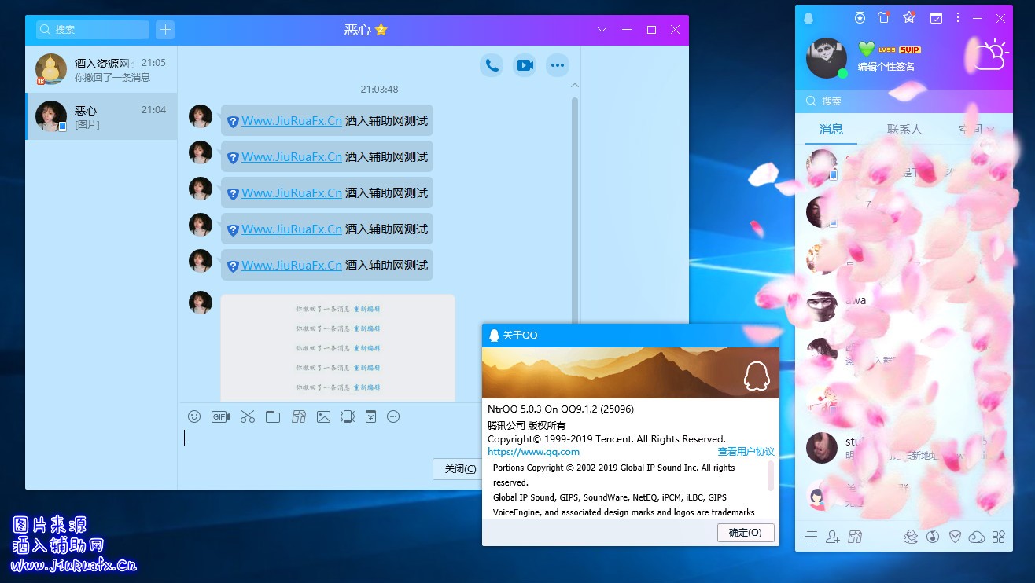
Task: Switch to the 联系人 tab
Action: (904, 129)
